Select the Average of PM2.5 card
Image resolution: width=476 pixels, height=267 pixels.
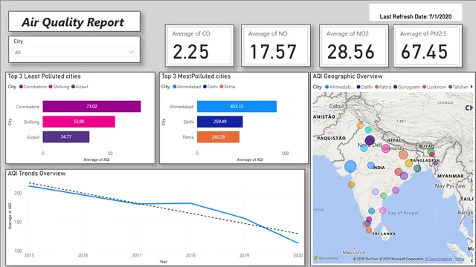coord(428,46)
